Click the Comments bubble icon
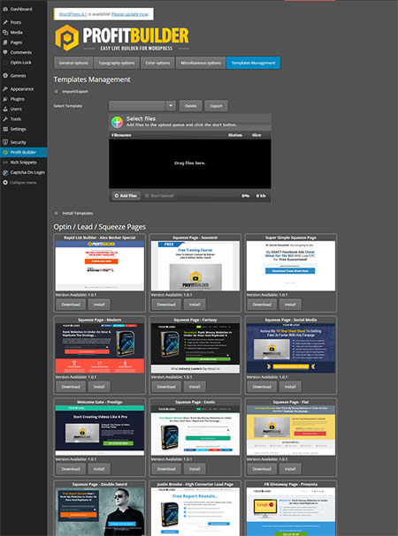 click(5, 52)
